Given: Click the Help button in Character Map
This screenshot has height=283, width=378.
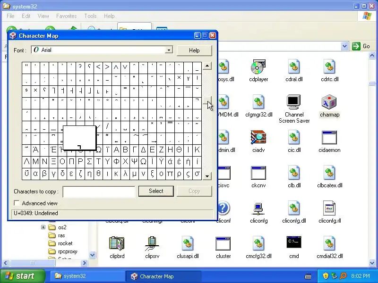Looking at the screenshot, I should [x=194, y=50].
